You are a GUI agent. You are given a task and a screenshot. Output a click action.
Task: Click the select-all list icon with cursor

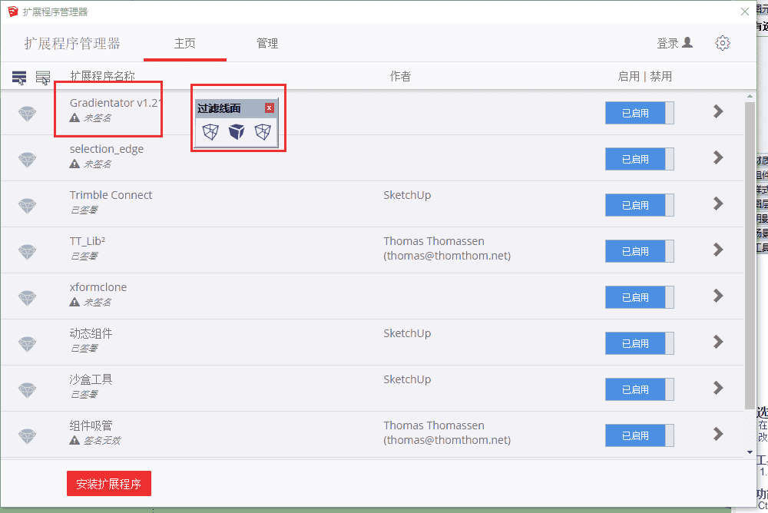pyautogui.click(x=19, y=78)
